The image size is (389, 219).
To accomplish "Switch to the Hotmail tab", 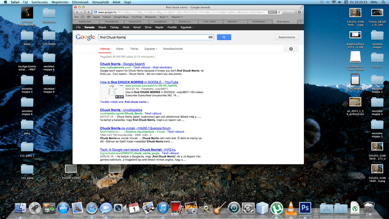I will click(233, 21).
